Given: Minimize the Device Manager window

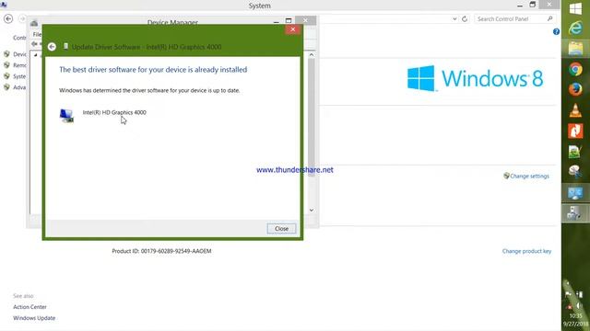Looking at the screenshot, I should pos(277,21).
